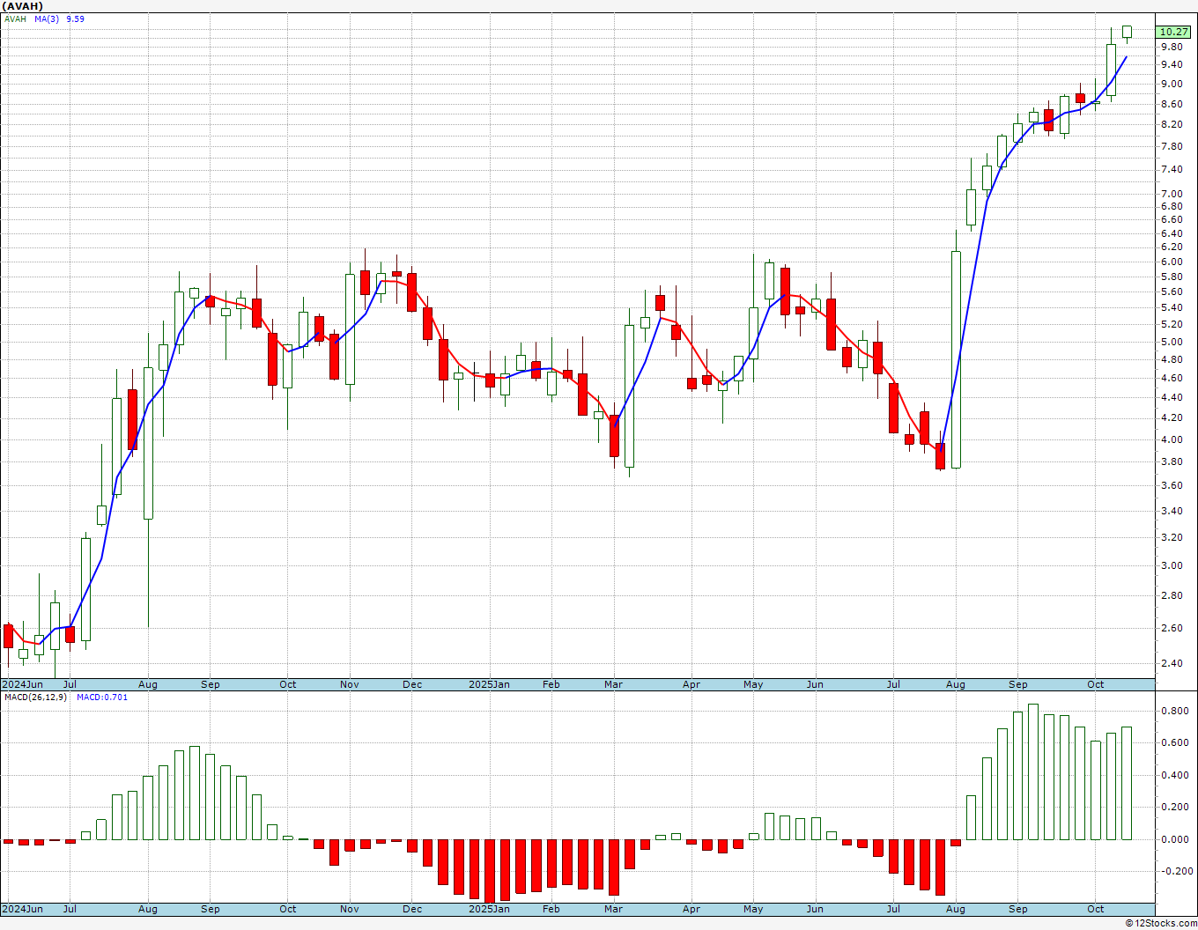
Task: Click the "6.40" price axis label
Action: point(1172,233)
